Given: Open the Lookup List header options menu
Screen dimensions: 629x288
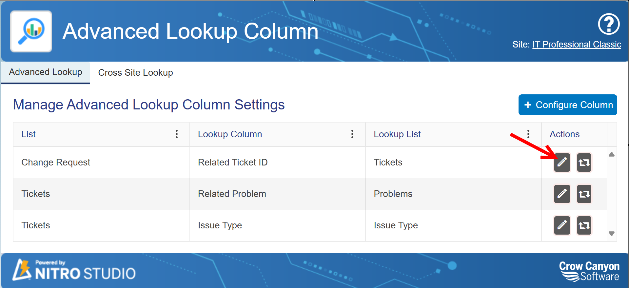Looking at the screenshot, I should click(x=528, y=134).
